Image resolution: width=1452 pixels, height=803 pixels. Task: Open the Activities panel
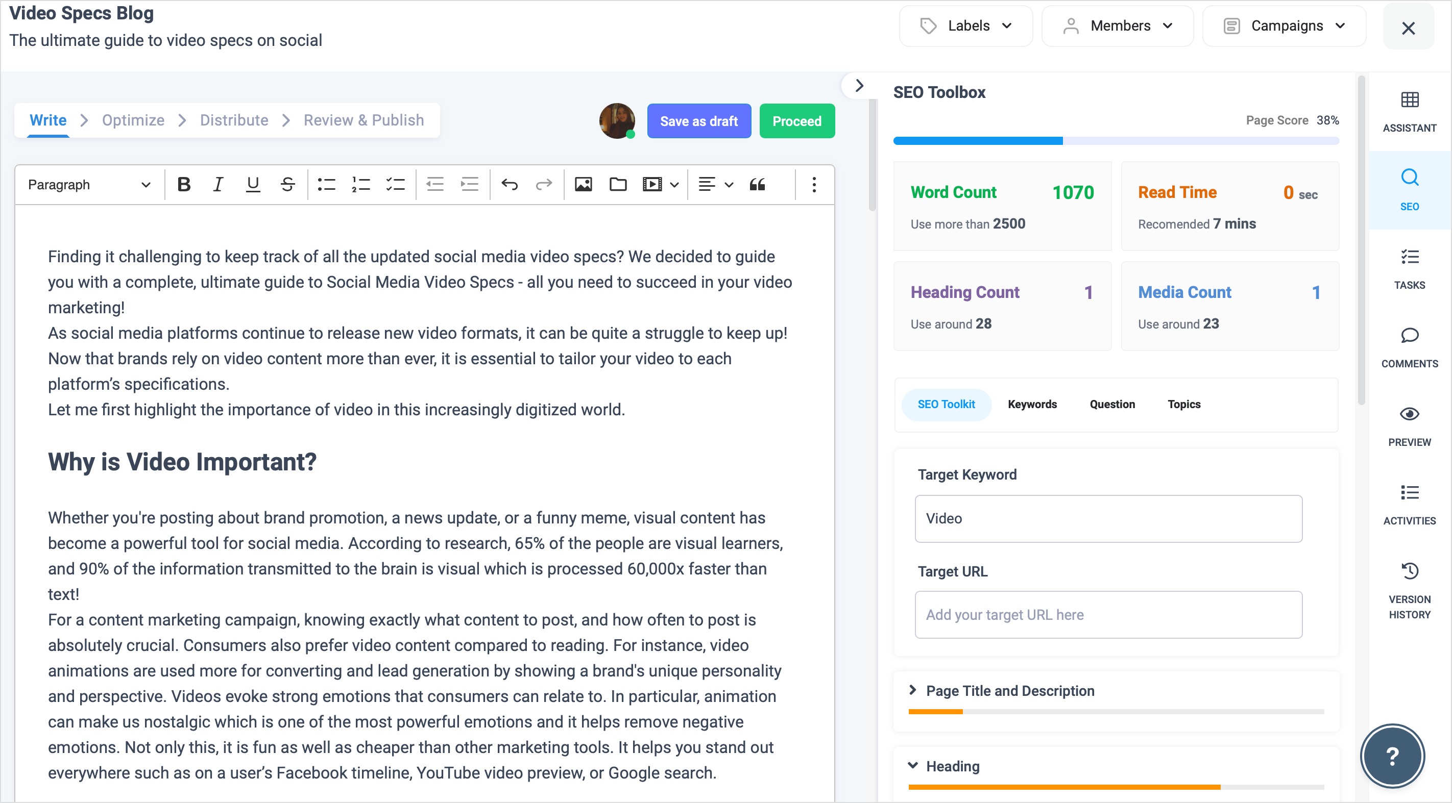click(1409, 505)
